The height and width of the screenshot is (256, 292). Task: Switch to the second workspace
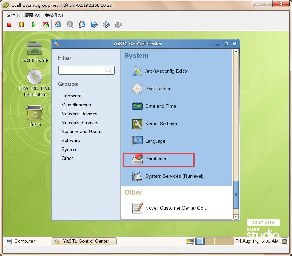(209, 241)
